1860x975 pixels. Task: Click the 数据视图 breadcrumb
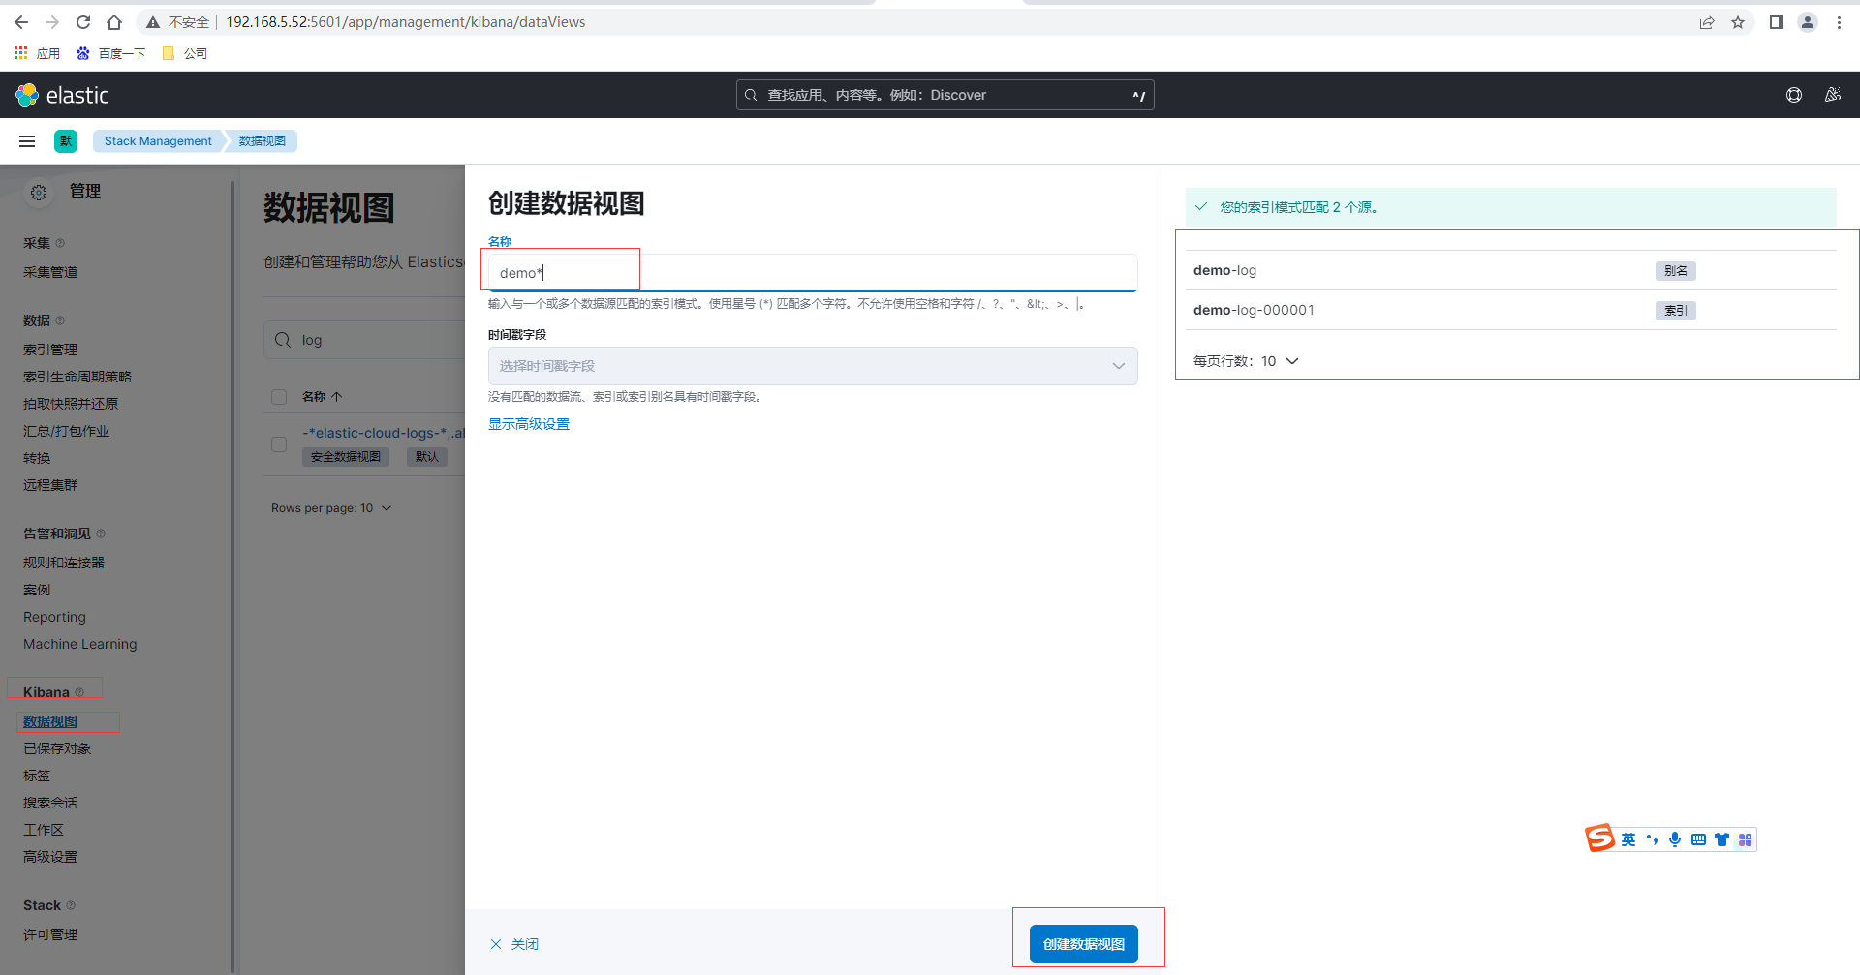[262, 141]
